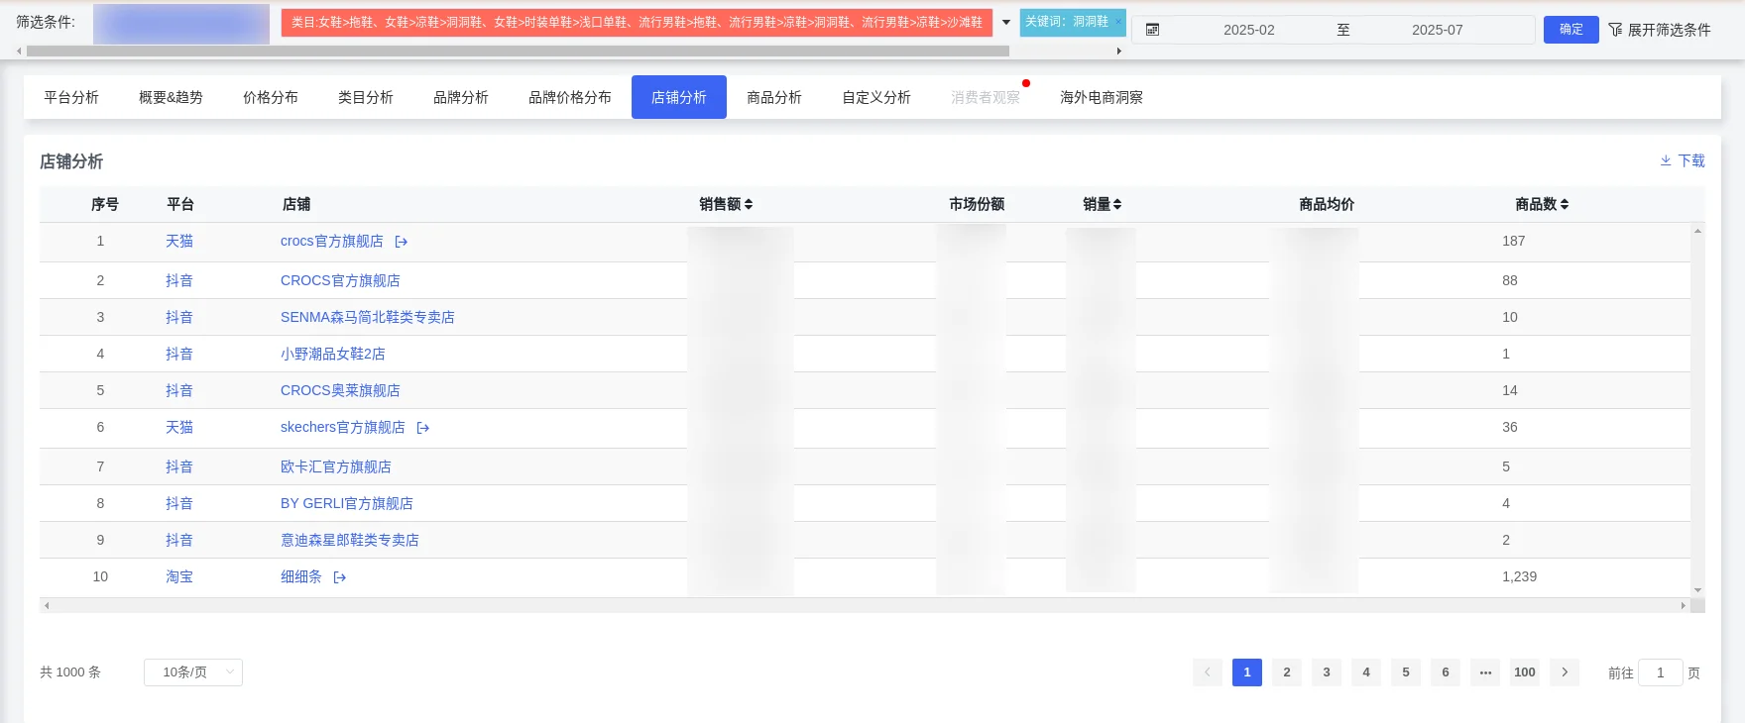
Task: Click the calendar icon in date range
Action: click(1152, 30)
